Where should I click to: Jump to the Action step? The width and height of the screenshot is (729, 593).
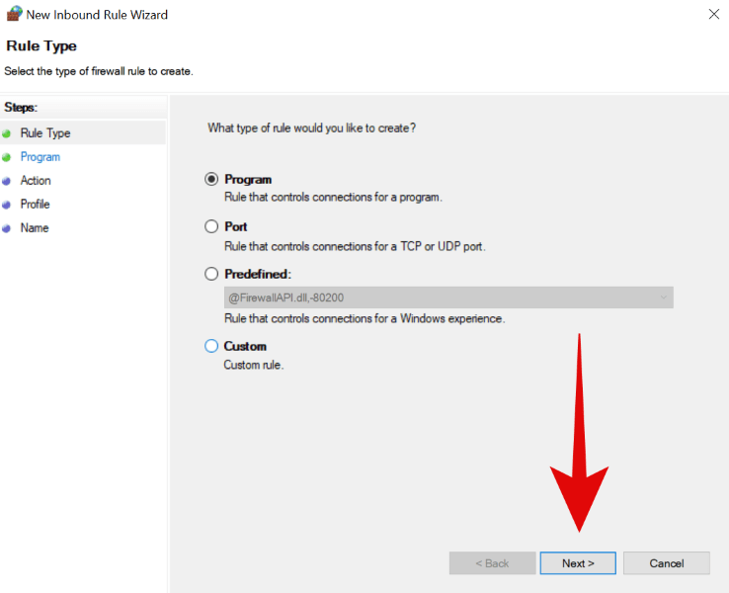point(36,181)
